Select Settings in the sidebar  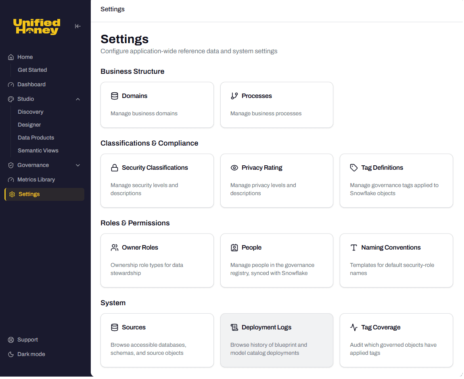(44, 194)
